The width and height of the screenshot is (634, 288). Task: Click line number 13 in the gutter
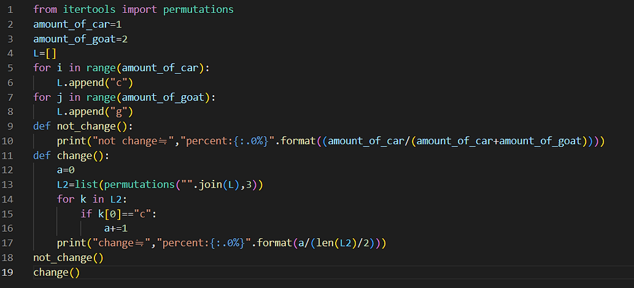coord(8,184)
